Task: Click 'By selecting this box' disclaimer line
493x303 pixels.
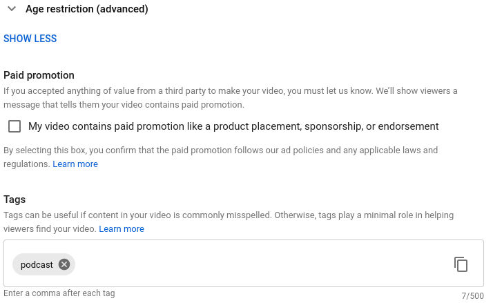Action: point(220,150)
